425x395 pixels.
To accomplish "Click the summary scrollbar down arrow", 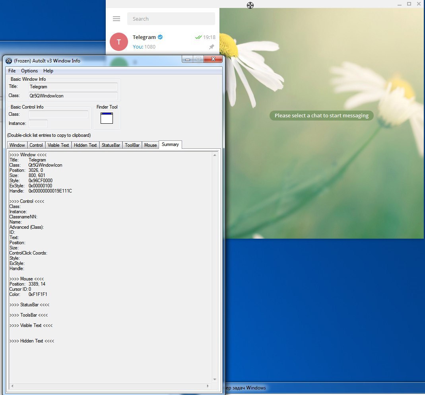I will [215, 379].
